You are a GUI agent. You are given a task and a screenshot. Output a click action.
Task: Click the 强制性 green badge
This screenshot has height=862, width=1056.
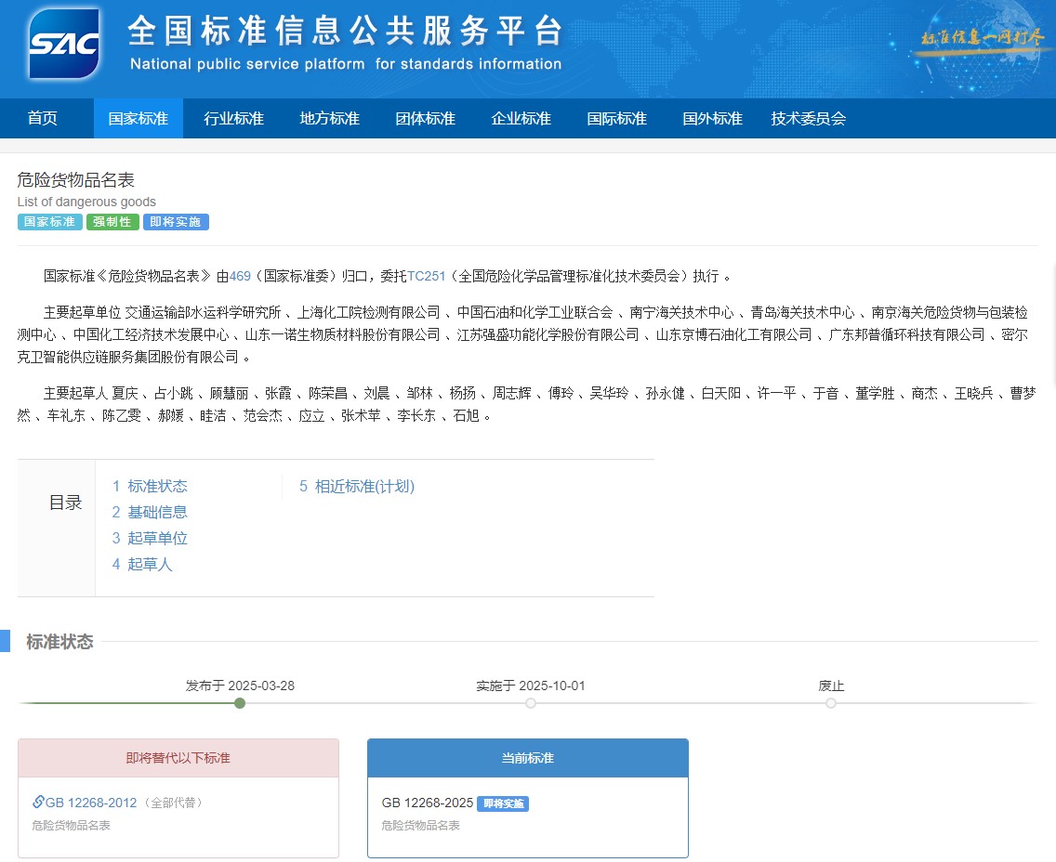pyautogui.click(x=112, y=221)
